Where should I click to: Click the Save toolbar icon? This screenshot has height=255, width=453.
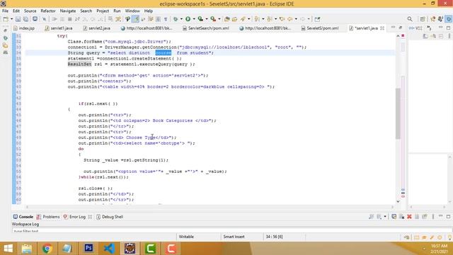[18, 19]
